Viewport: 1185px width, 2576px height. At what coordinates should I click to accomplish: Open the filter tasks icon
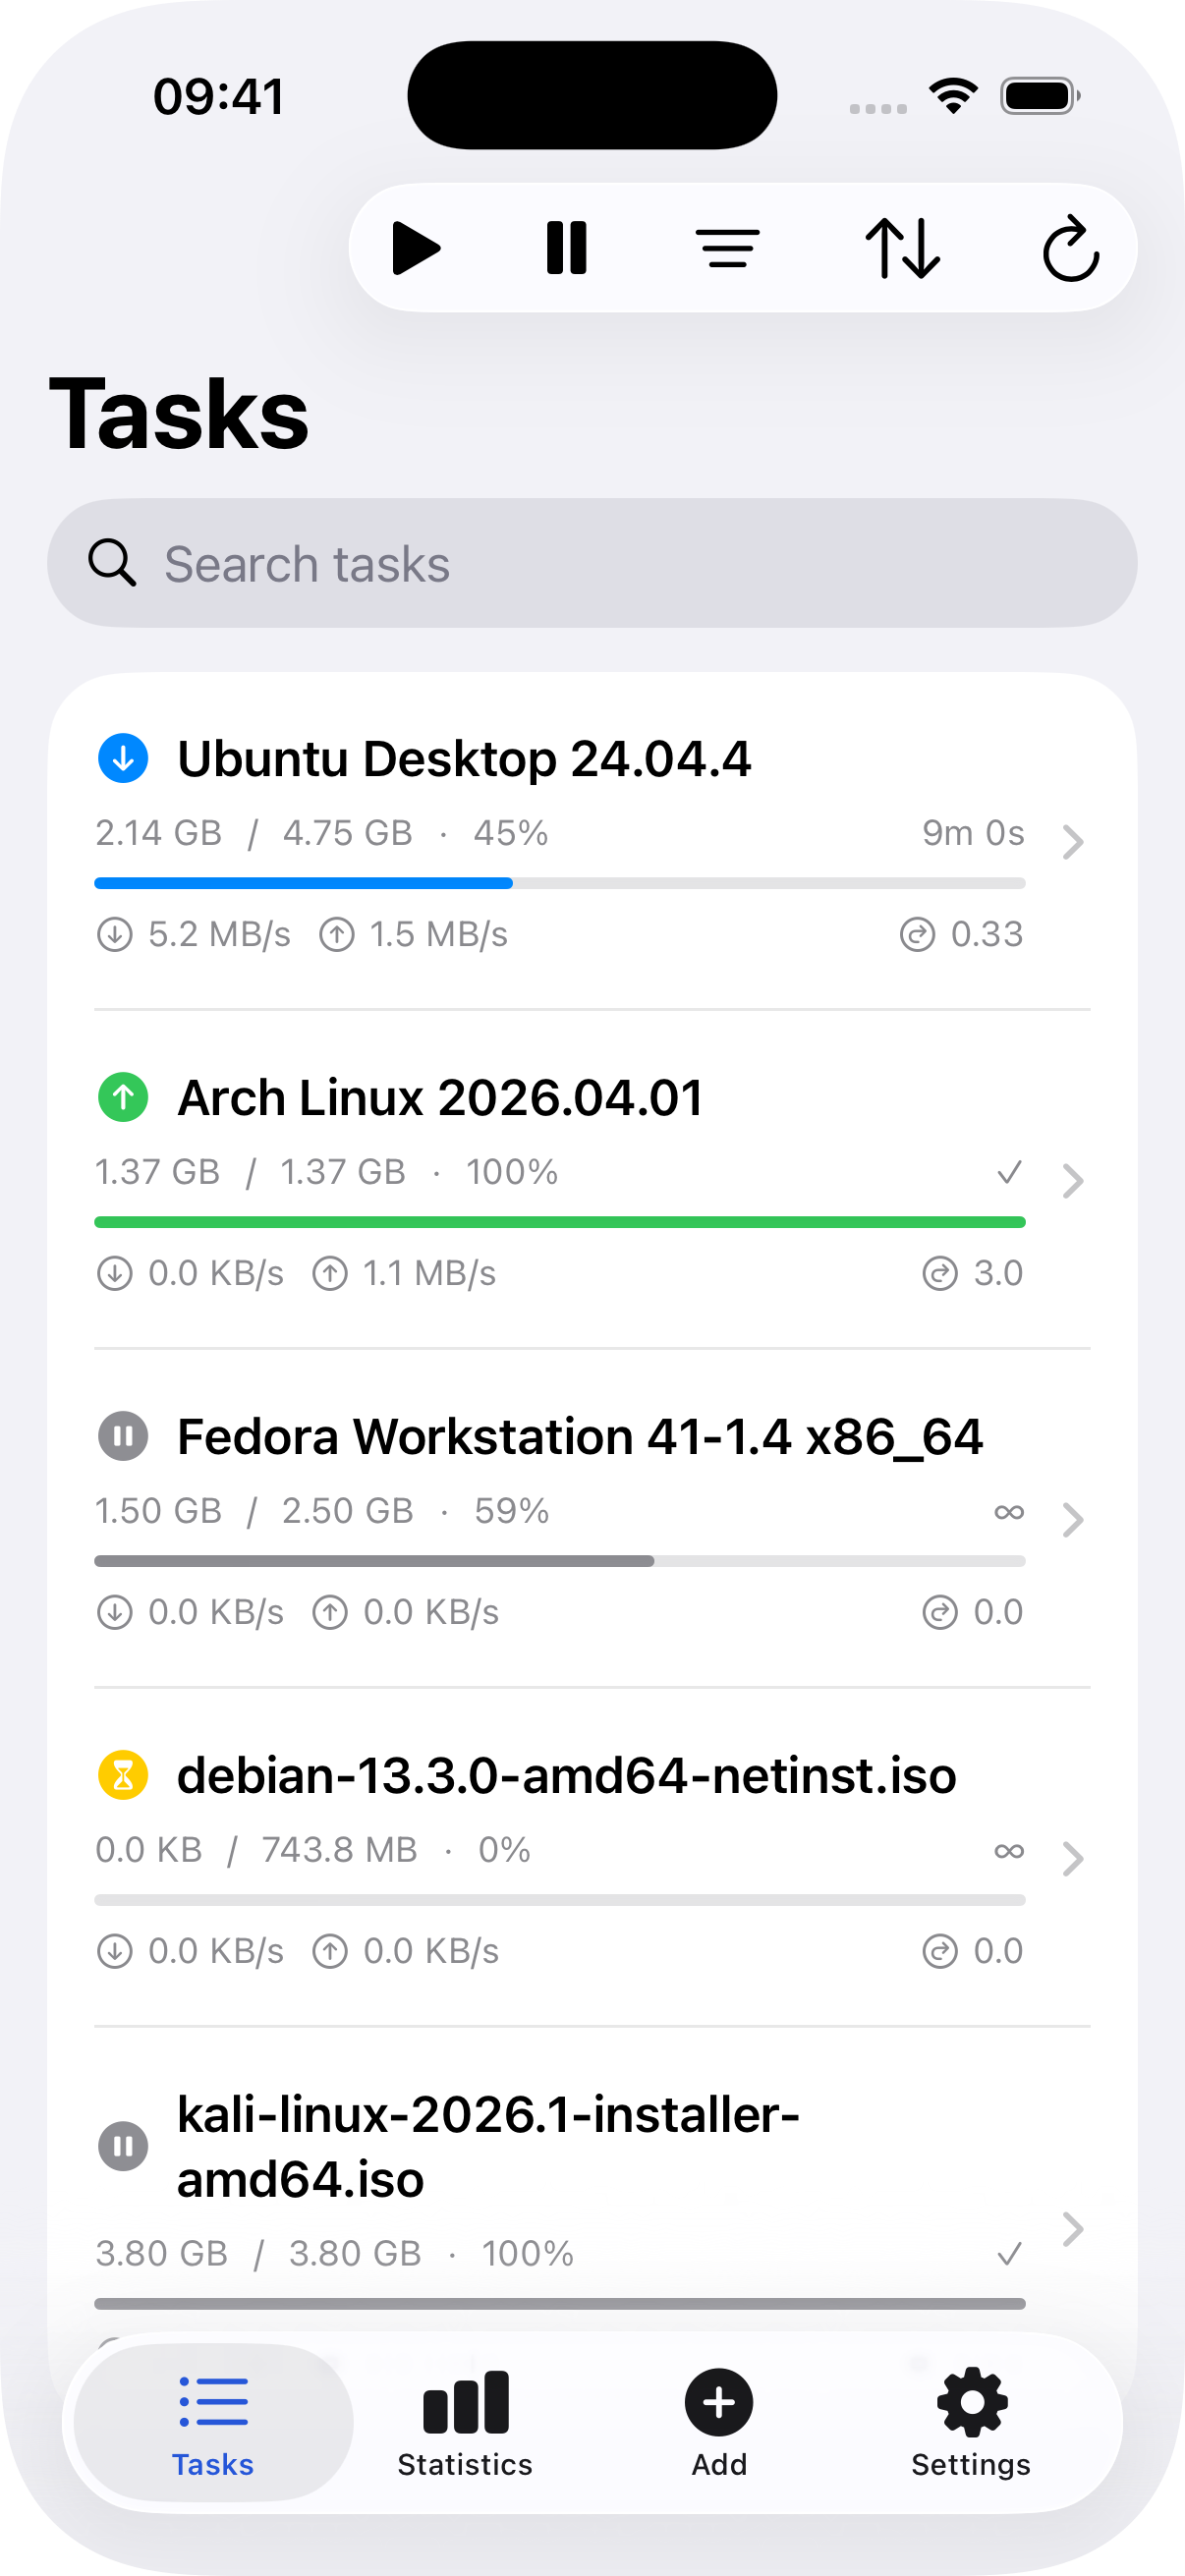(728, 248)
